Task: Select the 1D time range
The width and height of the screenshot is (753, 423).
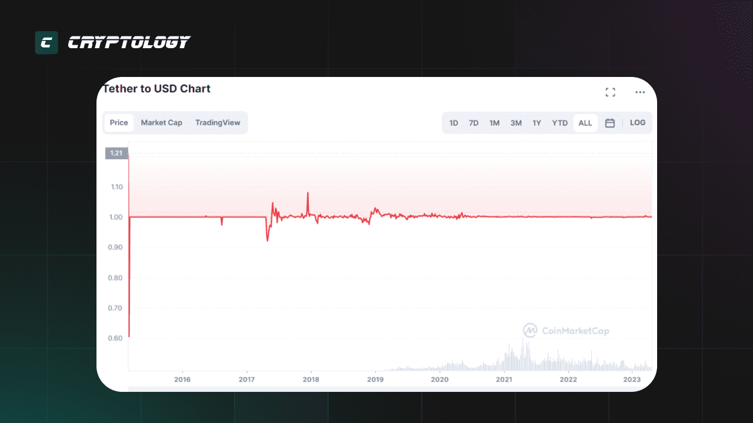Action: [x=454, y=123]
